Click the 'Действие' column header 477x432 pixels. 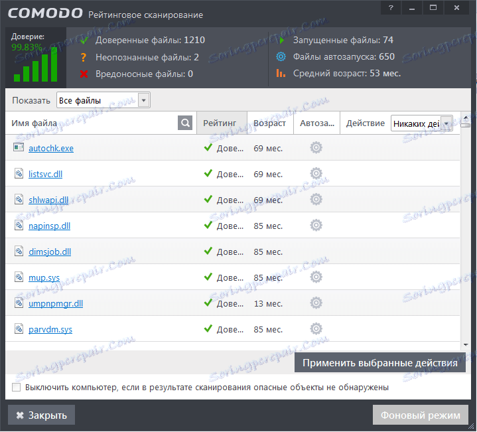(x=366, y=123)
